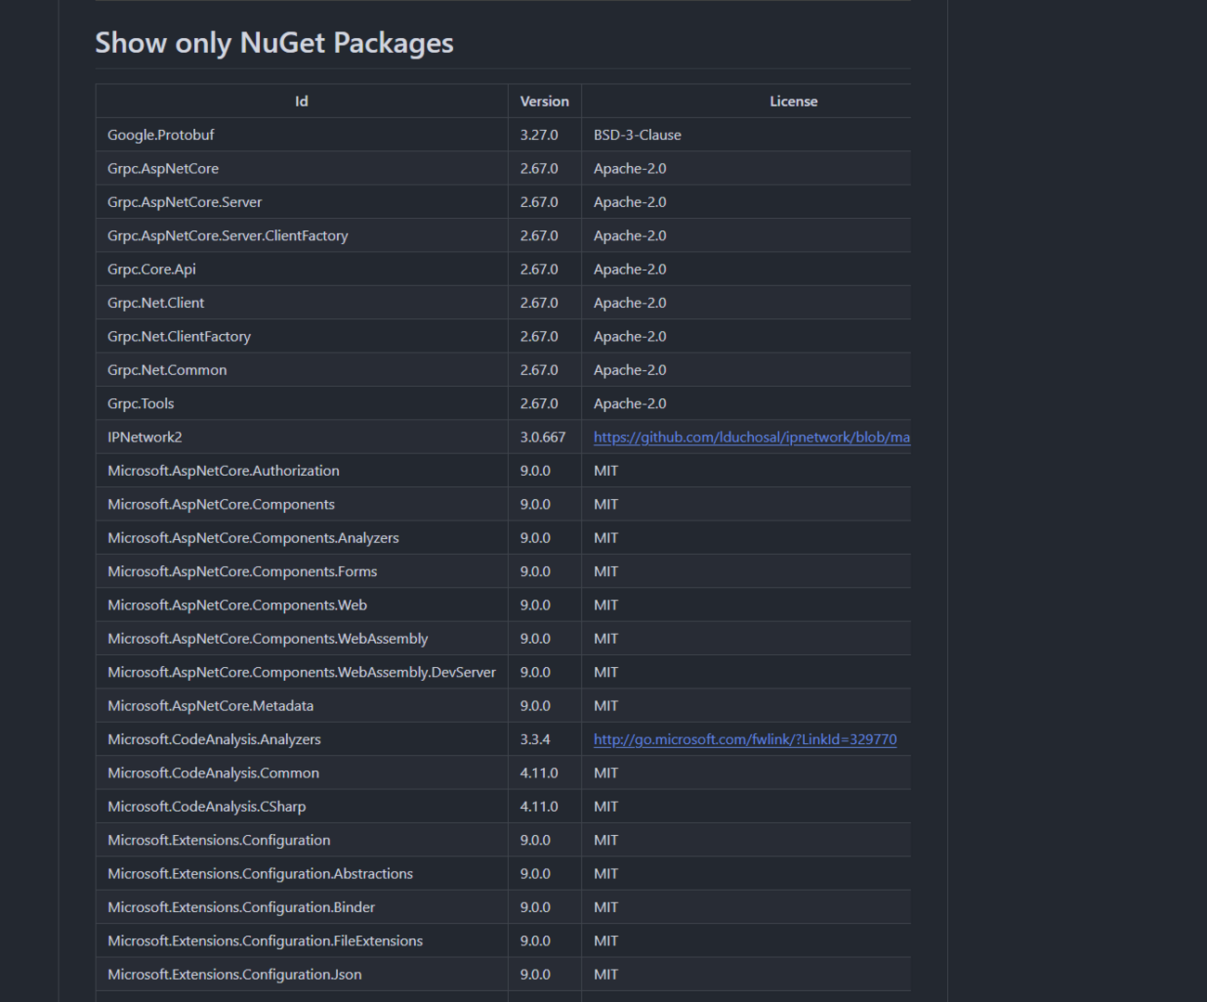This screenshot has height=1002, width=1207.
Task: Click the Google.Protobuf package name
Action: click(x=161, y=135)
